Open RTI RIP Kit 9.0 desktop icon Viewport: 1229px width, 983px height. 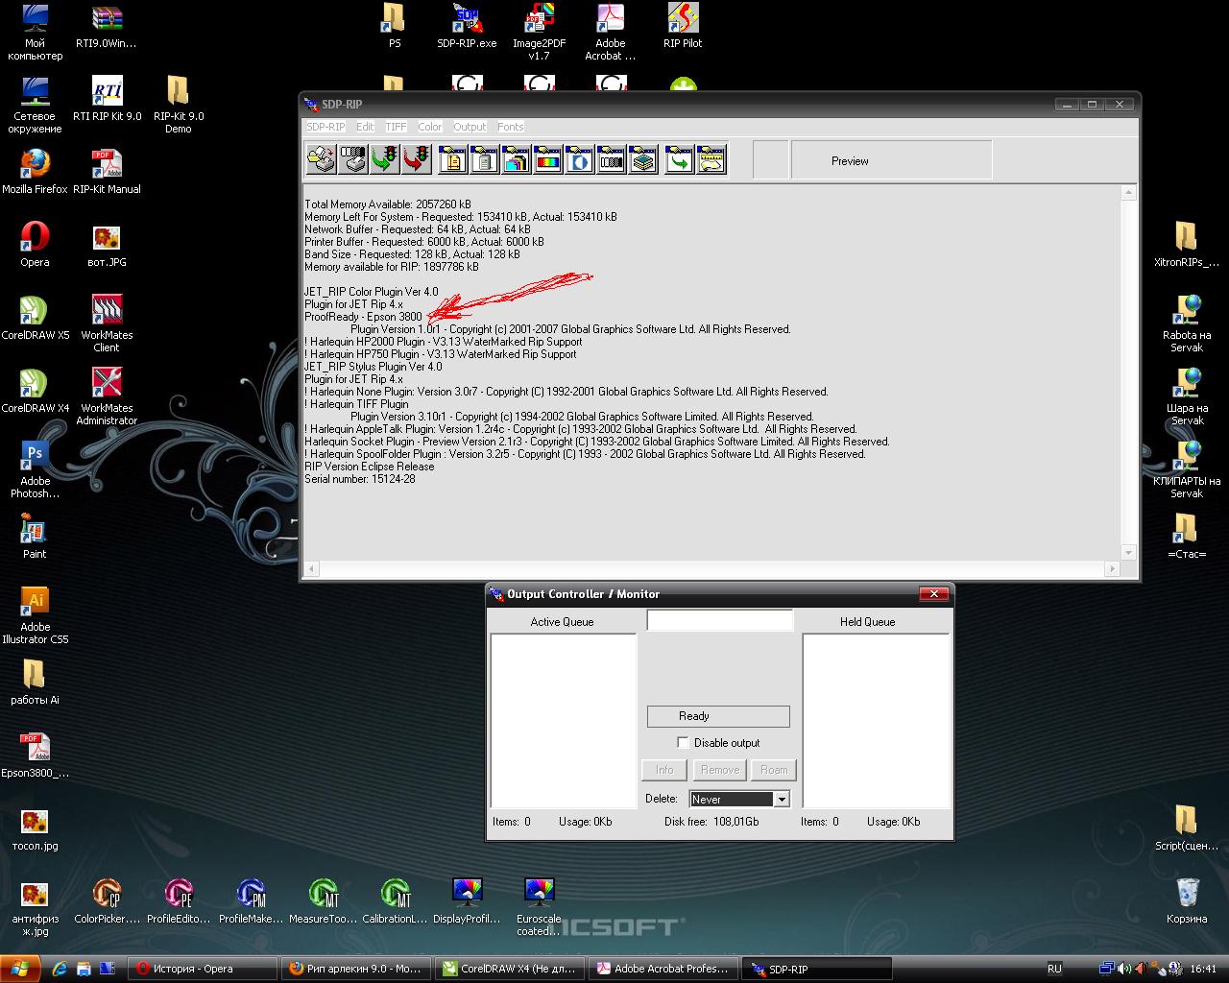[x=107, y=99]
